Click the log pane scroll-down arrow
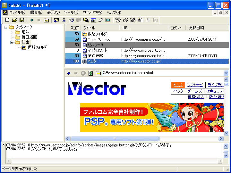This screenshot has height=173, width=231. coord(226,155)
